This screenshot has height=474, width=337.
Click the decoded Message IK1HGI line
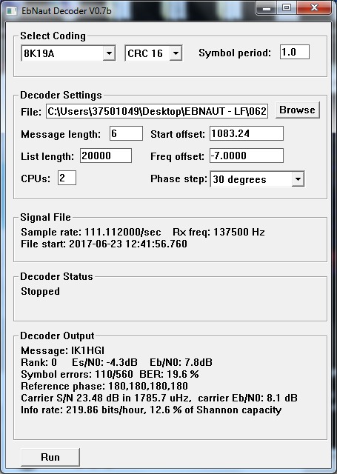(62, 350)
